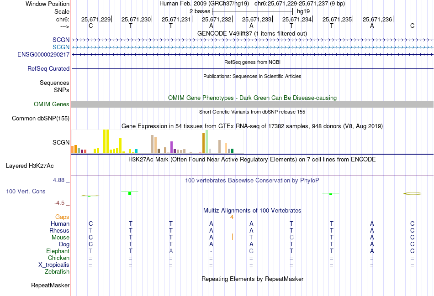
Task: Click the X_tropicalis alignment row label
Action: [x=54, y=265]
